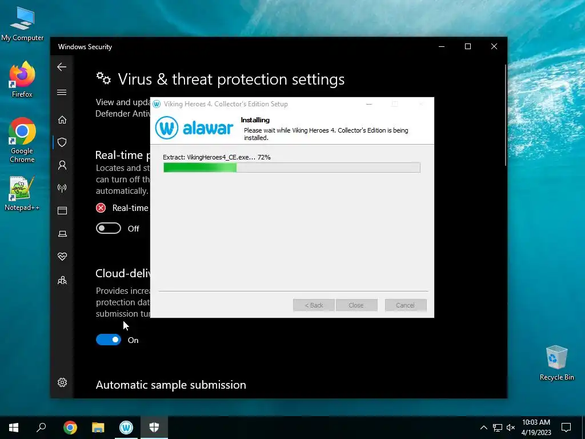The height and width of the screenshot is (439, 585).
Task: Click the Back button in setup
Action: tap(314, 305)
